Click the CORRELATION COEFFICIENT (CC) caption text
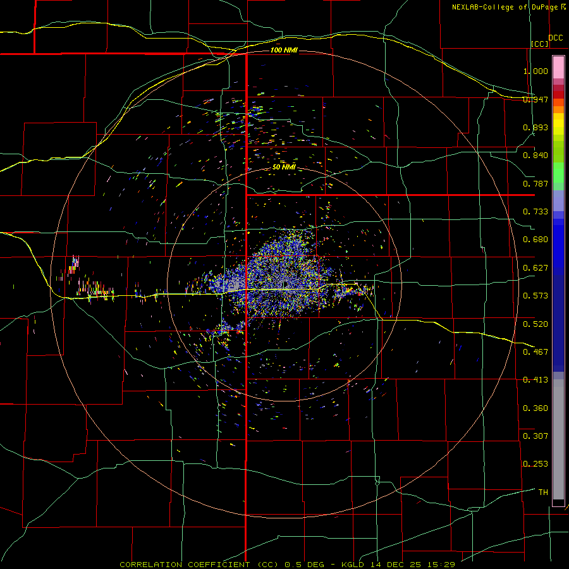The image size is (569, 569). coord(199,565)
